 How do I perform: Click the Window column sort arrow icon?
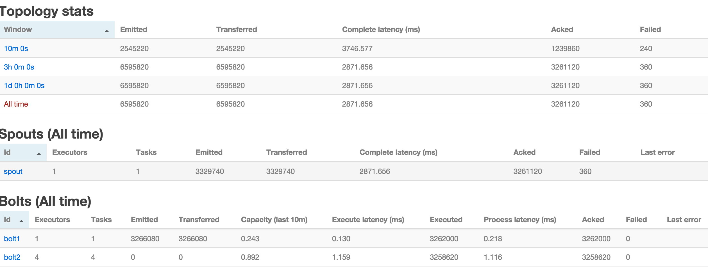point(107,31)
